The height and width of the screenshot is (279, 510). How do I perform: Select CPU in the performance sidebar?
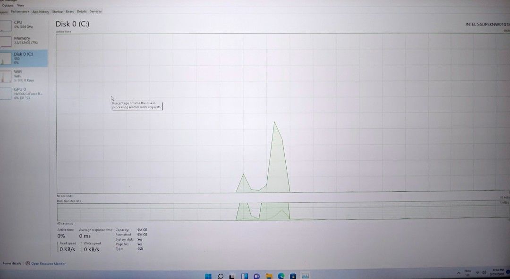tap(24, 25)
